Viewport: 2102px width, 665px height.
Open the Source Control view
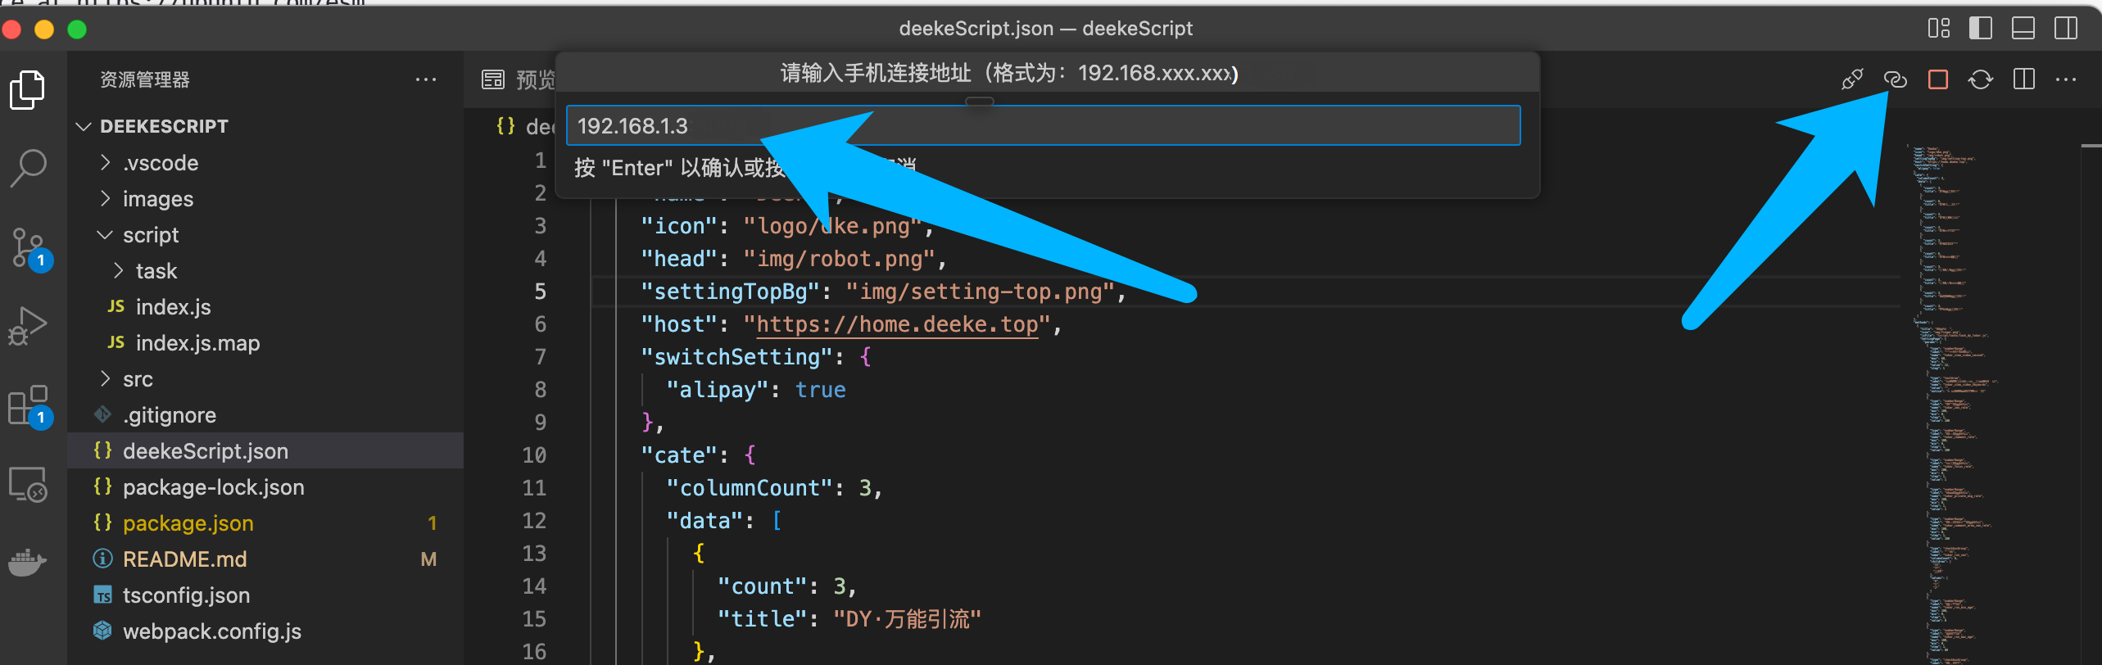(x=28, y=247)
